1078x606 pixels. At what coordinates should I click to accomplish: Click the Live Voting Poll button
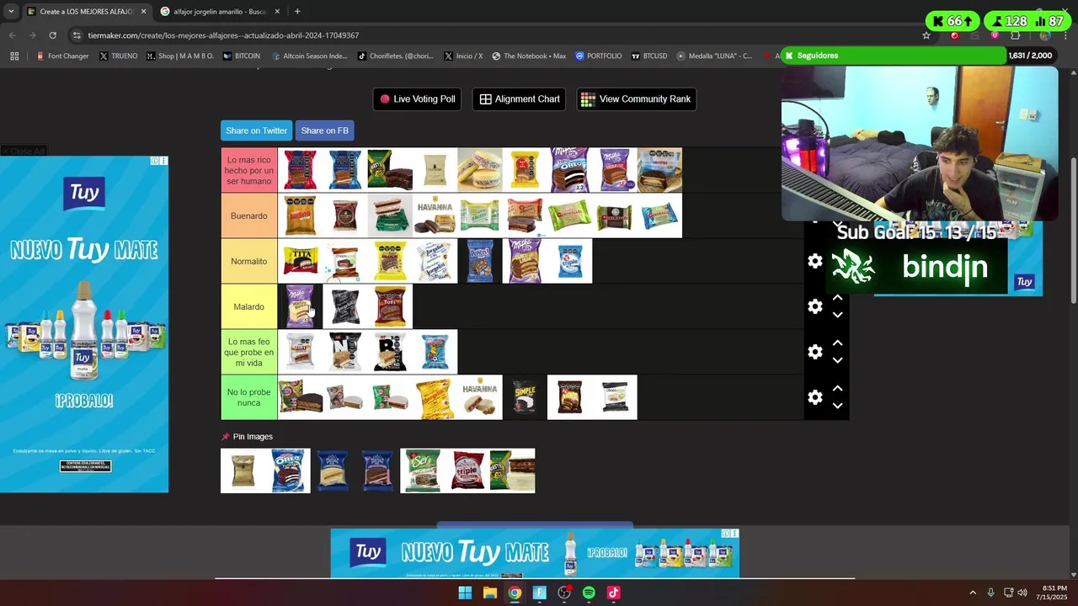418,99
